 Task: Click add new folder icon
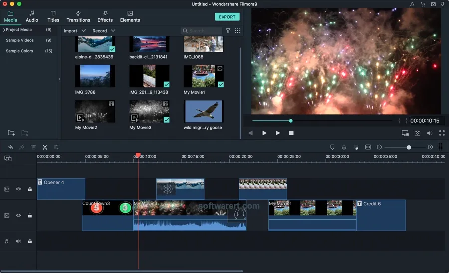(11, 133)
